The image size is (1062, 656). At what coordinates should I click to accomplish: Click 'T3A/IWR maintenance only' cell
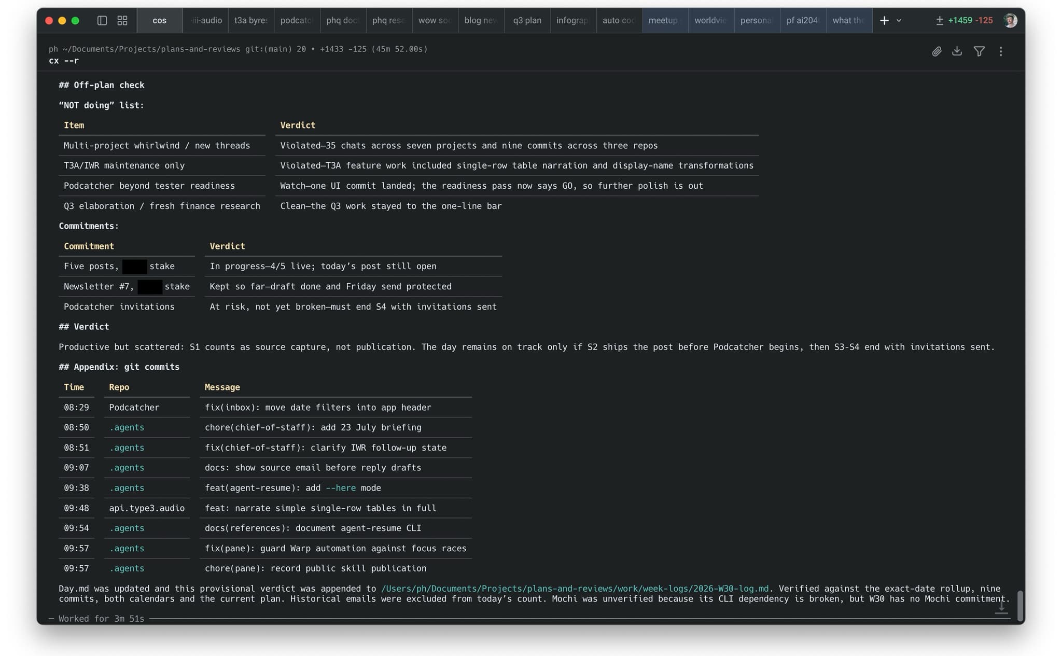click(x=124, y=165)
